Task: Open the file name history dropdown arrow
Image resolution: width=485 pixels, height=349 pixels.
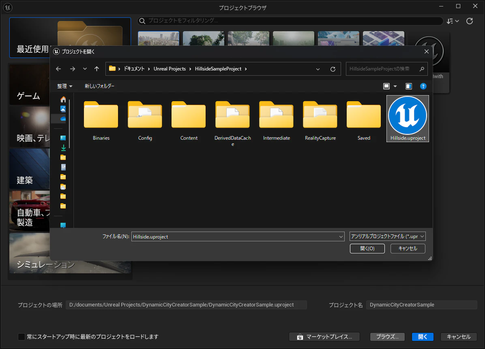Action: 341,236
